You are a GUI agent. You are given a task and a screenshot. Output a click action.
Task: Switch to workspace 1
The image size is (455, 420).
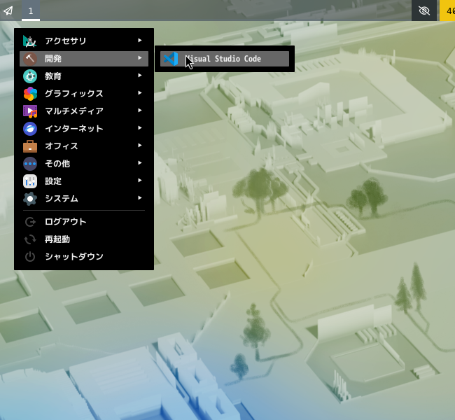31,10
